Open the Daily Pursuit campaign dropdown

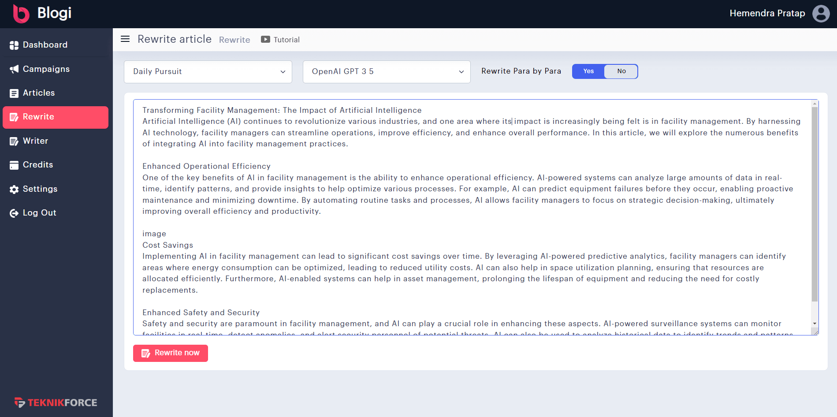pos(208,72)
